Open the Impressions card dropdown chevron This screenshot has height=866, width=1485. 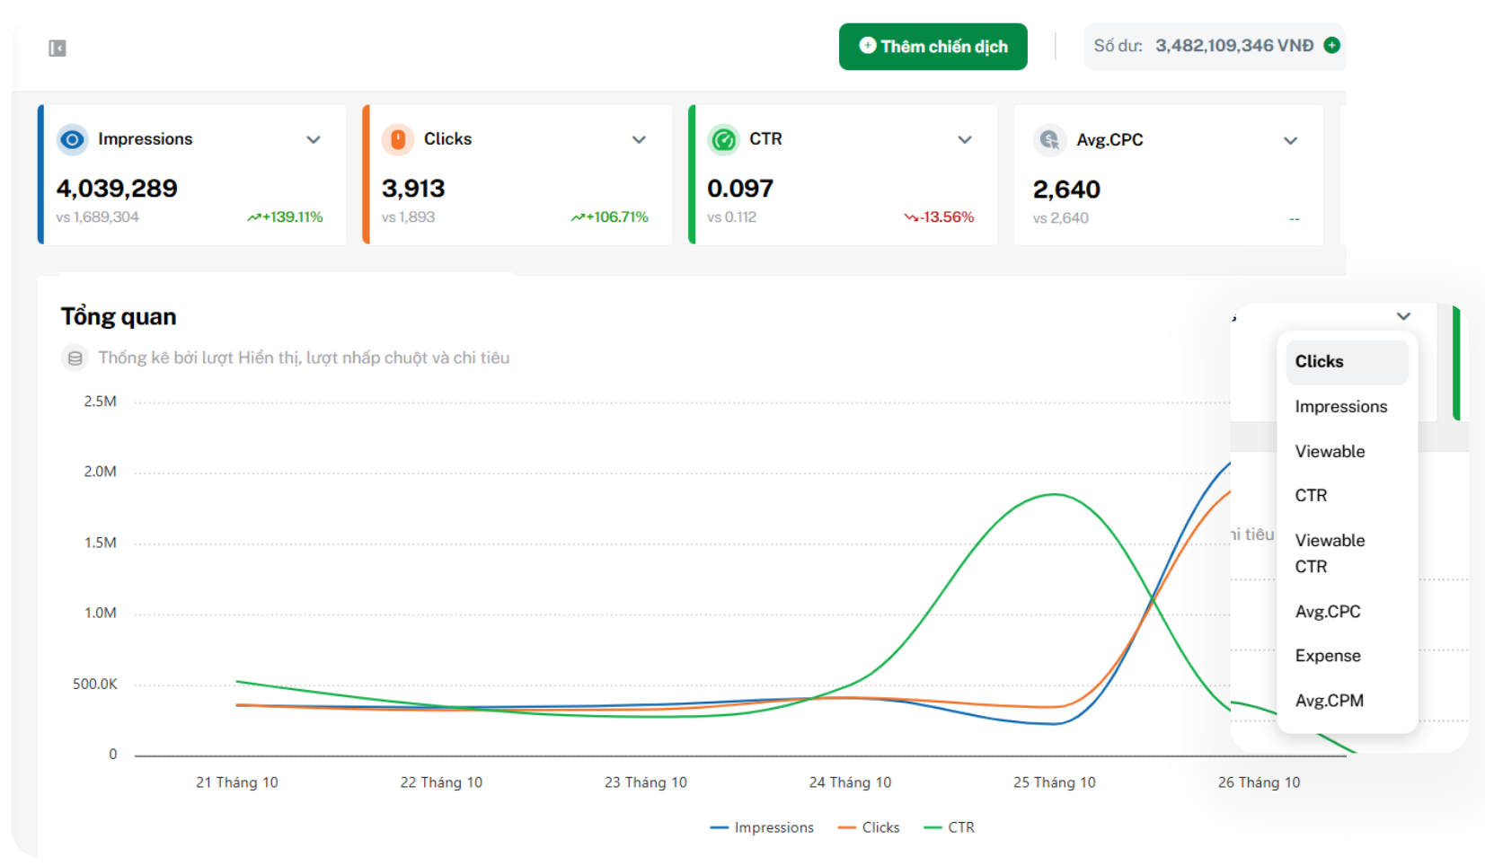pos(314,140)
